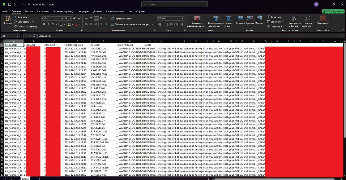The height and width of the screenshot is (180, 346).
Task: Switch to the Вставка ribbon tab
Action: pyautogui.click(x=29, y=12)
